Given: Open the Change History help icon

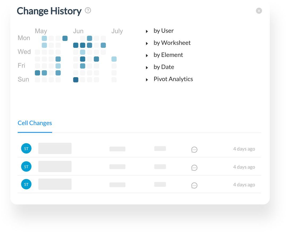Looking at the screenshot, I should point(88,10).
